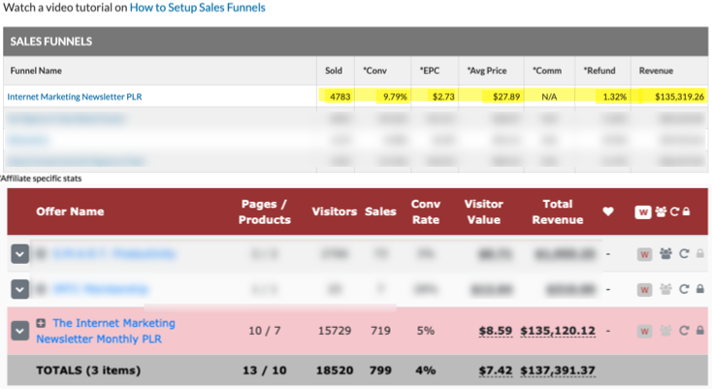Expand the plus icon beside Newsletter Monthly PLR
The image size is (712, 389).
click(41, 323)
